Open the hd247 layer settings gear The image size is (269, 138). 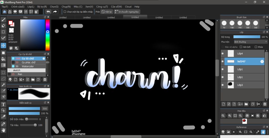(x=262, y=61)
